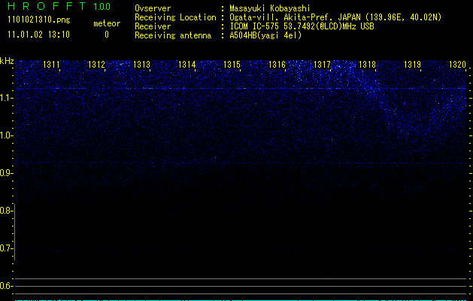473x301 pixels.
Task: Click the 1316 time marker
Action: [x=277, y=65]
